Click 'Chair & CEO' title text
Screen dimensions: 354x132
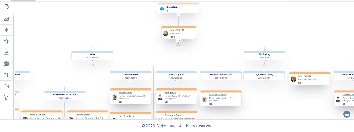click(176, 34)
